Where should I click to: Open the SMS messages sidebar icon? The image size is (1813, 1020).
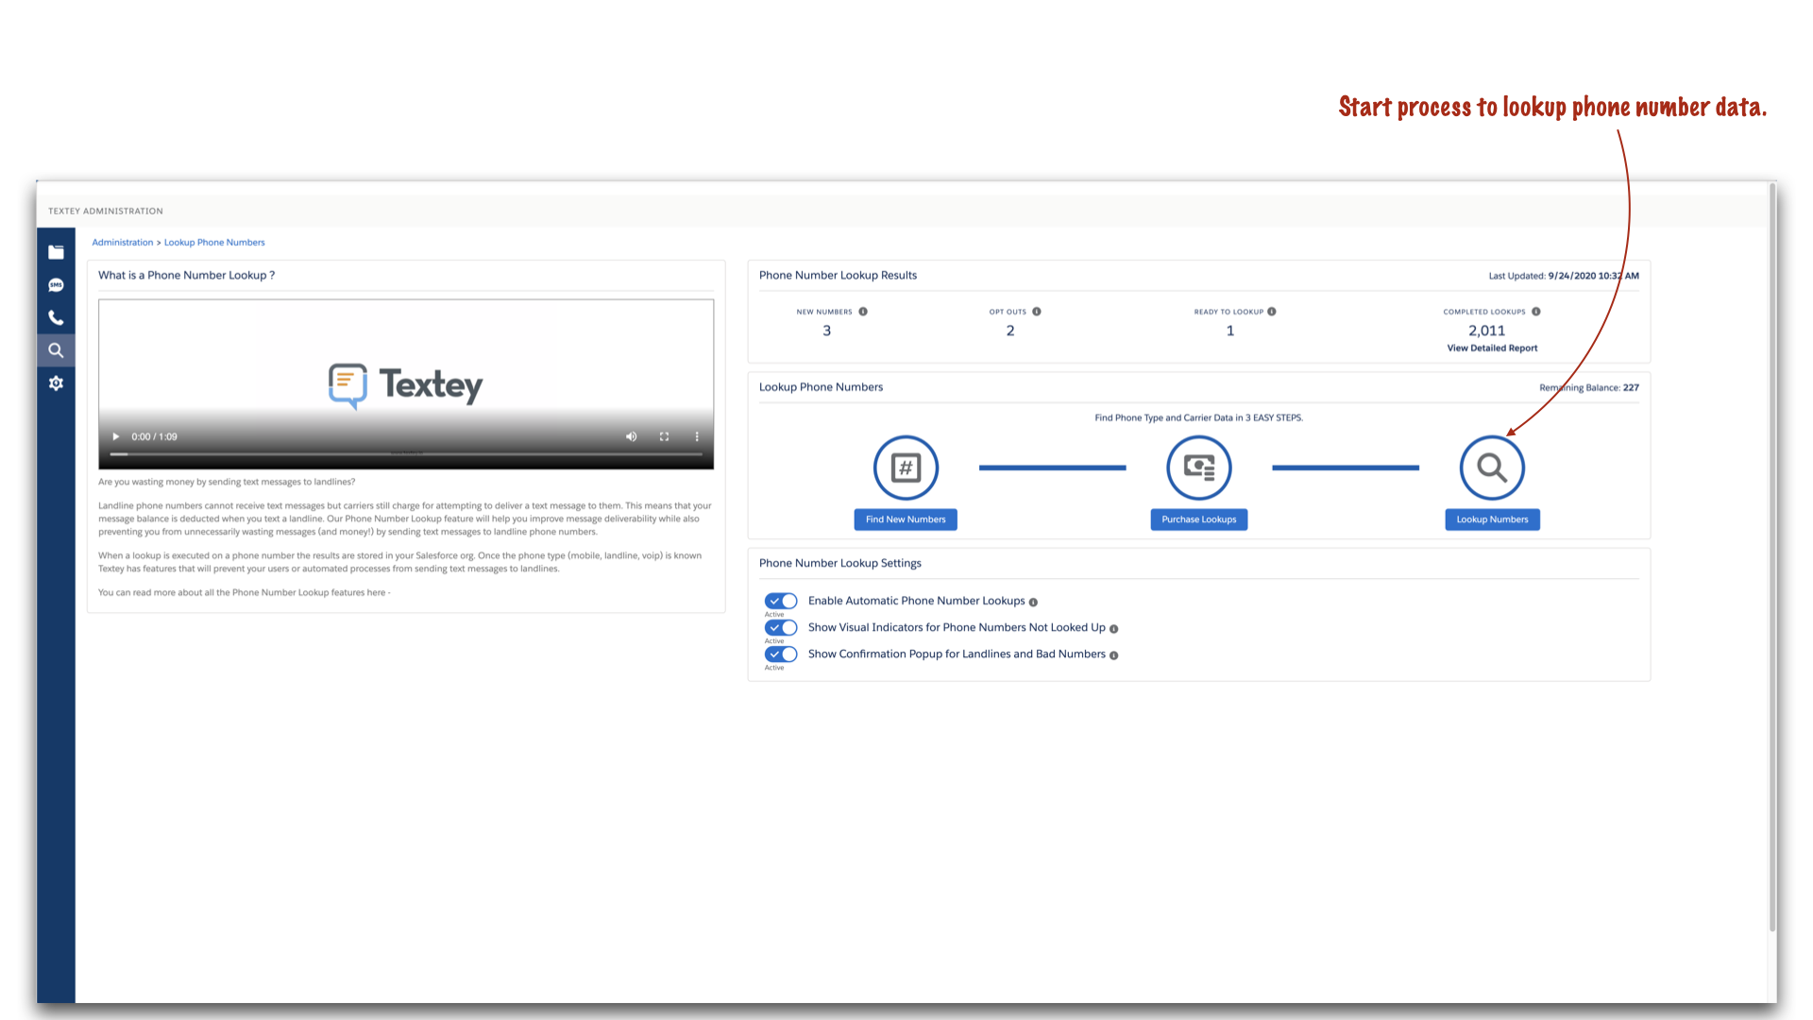point(56,285)
